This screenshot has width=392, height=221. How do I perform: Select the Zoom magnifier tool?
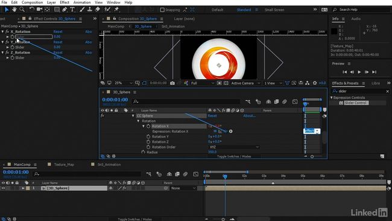pos(22,10)
